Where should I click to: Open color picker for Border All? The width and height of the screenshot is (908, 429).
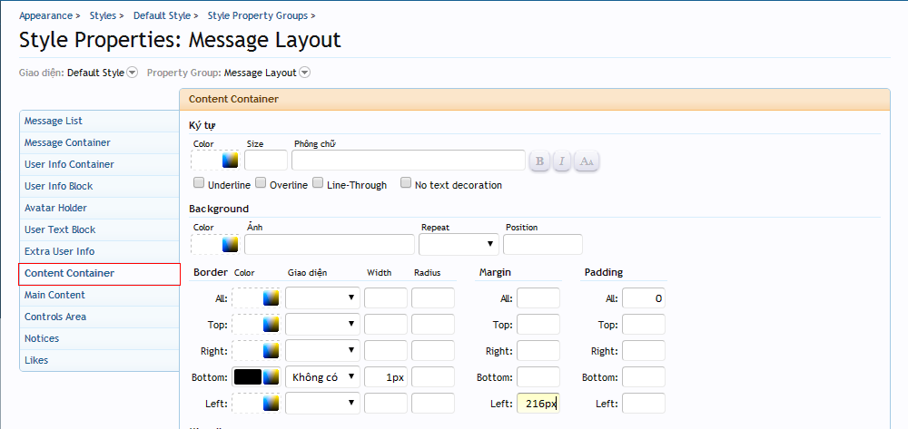[x=271, y=297]
